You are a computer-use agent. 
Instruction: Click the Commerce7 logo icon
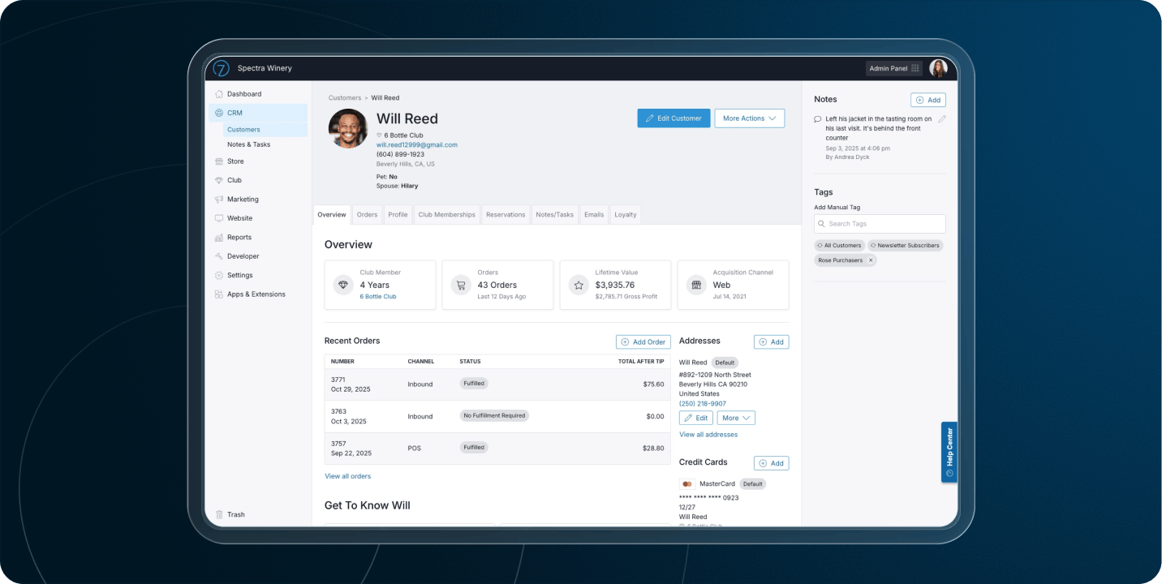tap(221, 68)
